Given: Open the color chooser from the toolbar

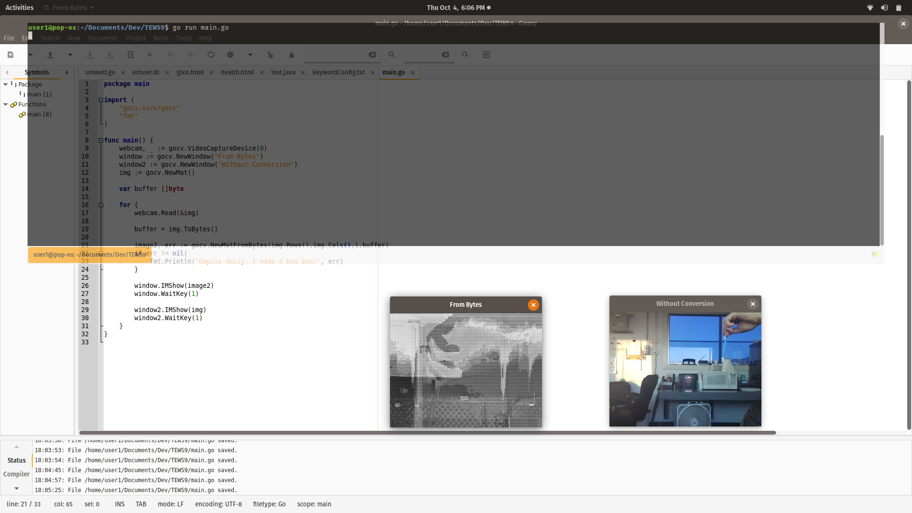Looking at the screenshot, I should point(292,55).
